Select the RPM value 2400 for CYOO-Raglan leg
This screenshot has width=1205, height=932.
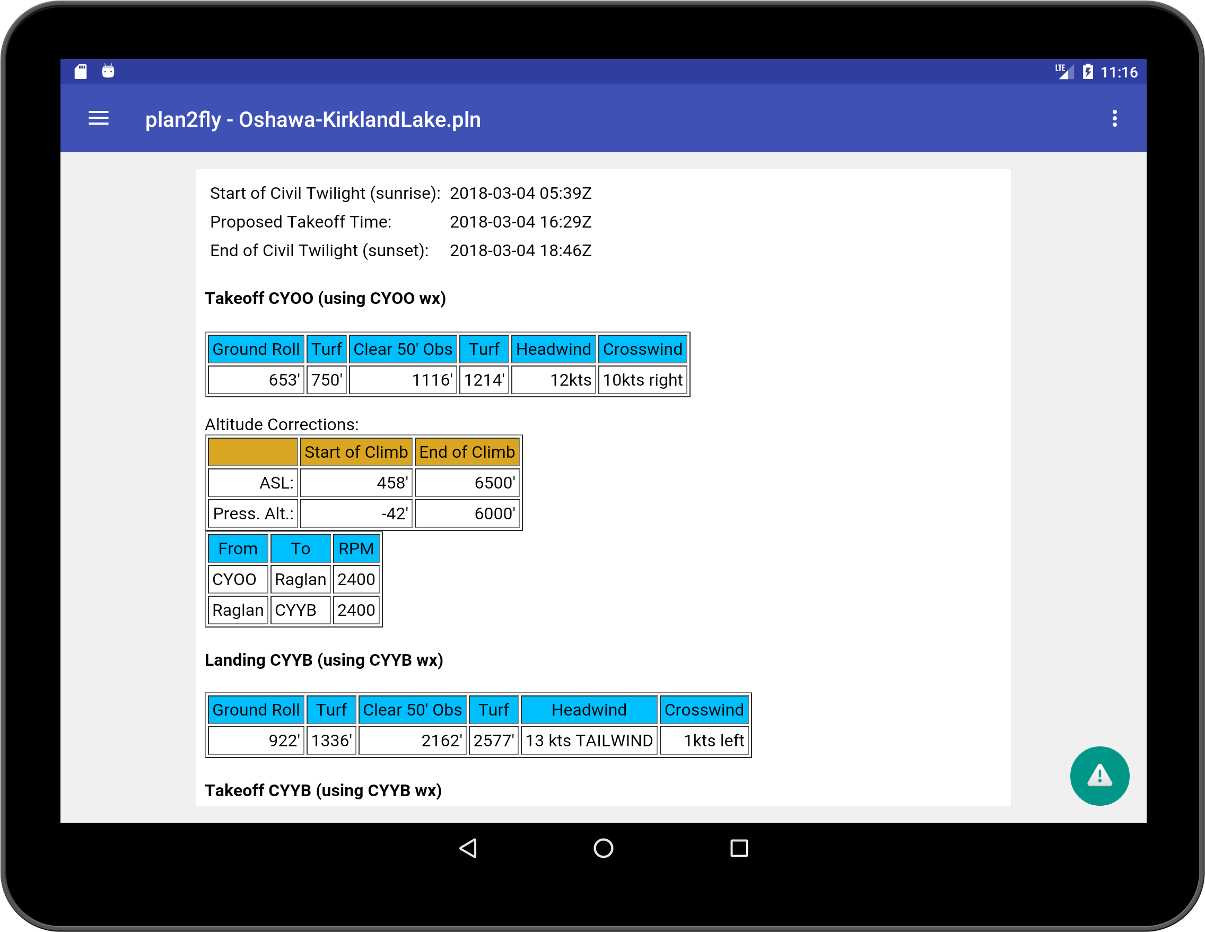coord(356,579)
